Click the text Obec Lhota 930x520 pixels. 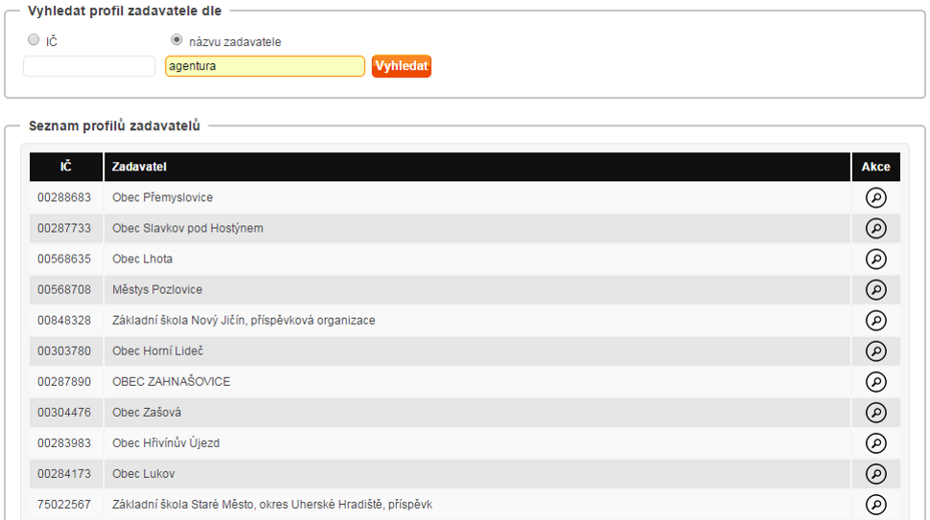click(142, 259)
